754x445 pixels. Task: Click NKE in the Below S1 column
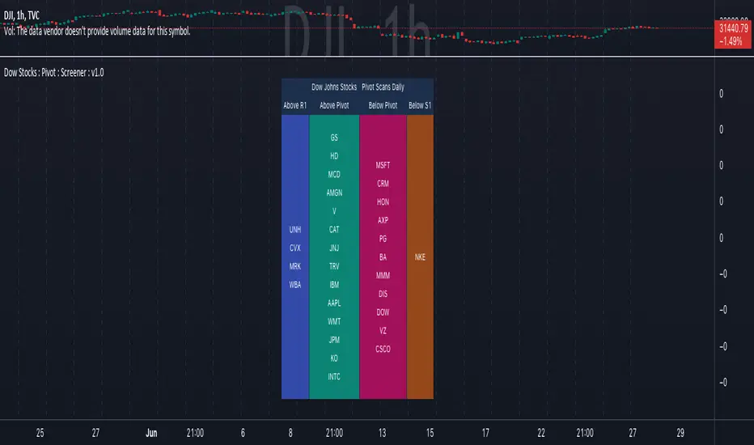pos(420,257)
